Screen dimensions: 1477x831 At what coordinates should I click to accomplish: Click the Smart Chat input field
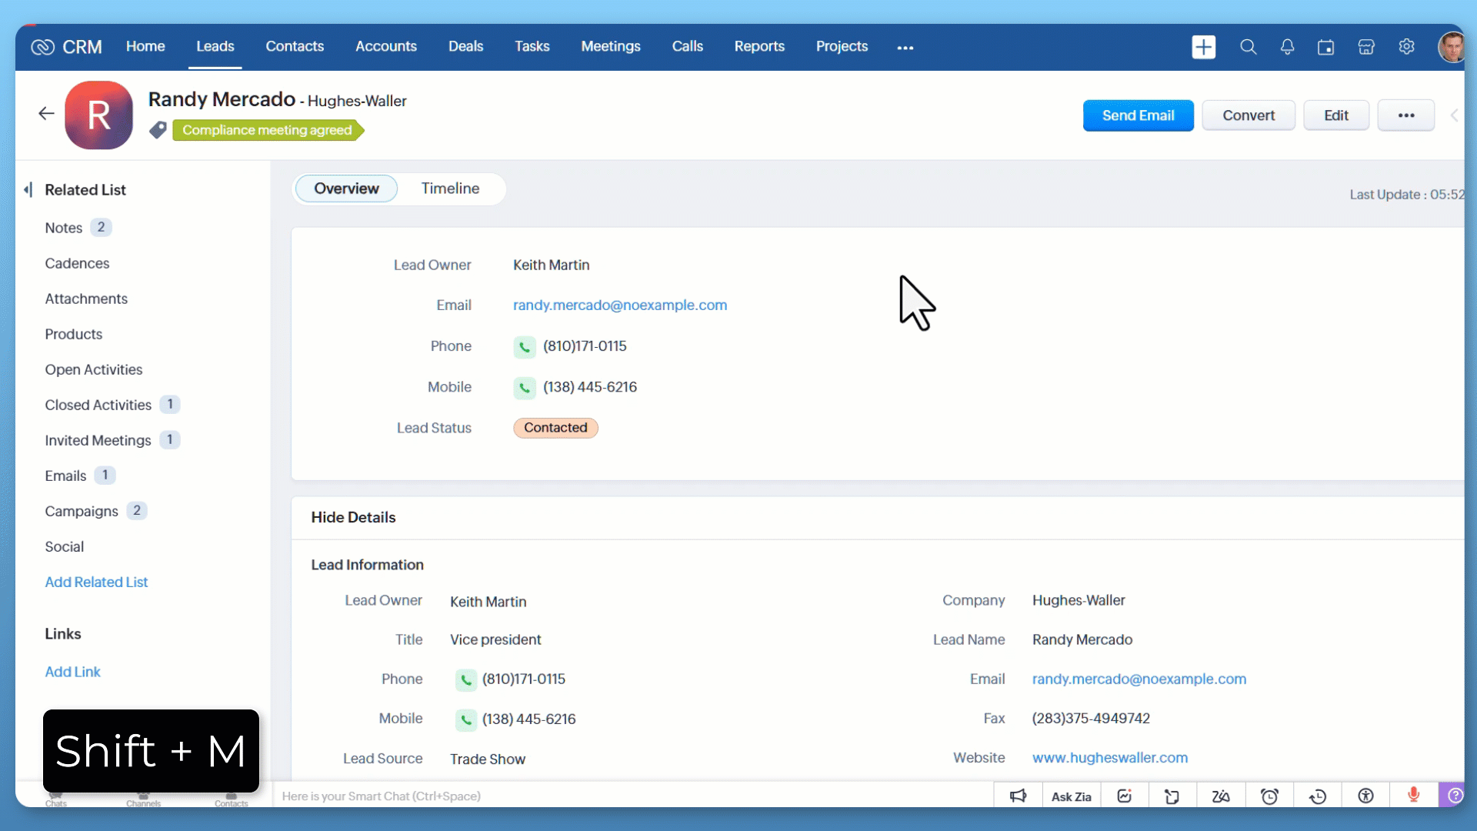click(631, 796)
